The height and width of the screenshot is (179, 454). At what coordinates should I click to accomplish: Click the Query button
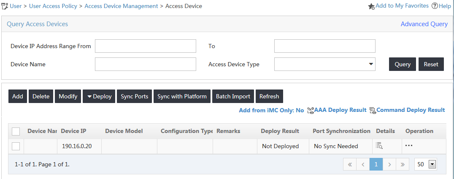click(x=403, y=64)
